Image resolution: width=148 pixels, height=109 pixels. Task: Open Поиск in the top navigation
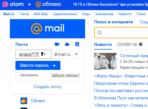(x=141, y=14)
